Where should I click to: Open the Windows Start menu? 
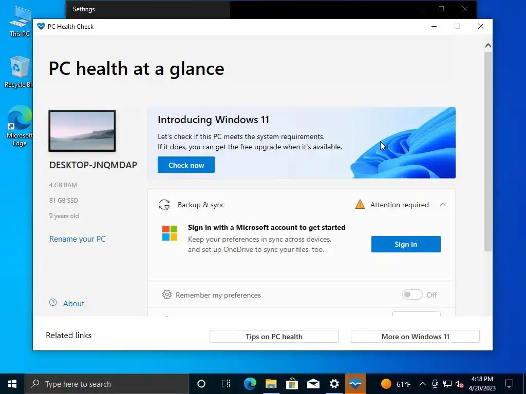click(x=12, y=384)
